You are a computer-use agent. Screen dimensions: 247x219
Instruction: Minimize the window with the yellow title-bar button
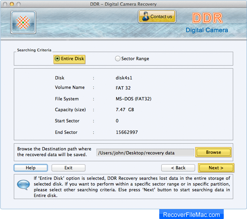tap(12, 4)
